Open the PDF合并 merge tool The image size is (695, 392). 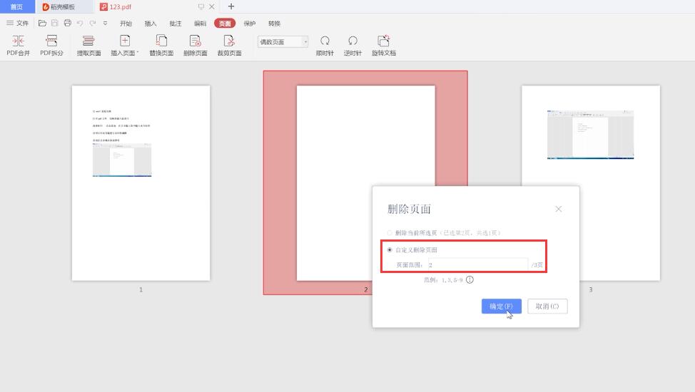[18, 45]
